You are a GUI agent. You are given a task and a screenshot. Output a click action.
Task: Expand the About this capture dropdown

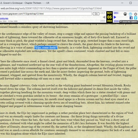pyautogui.click(x=128, y=22)
